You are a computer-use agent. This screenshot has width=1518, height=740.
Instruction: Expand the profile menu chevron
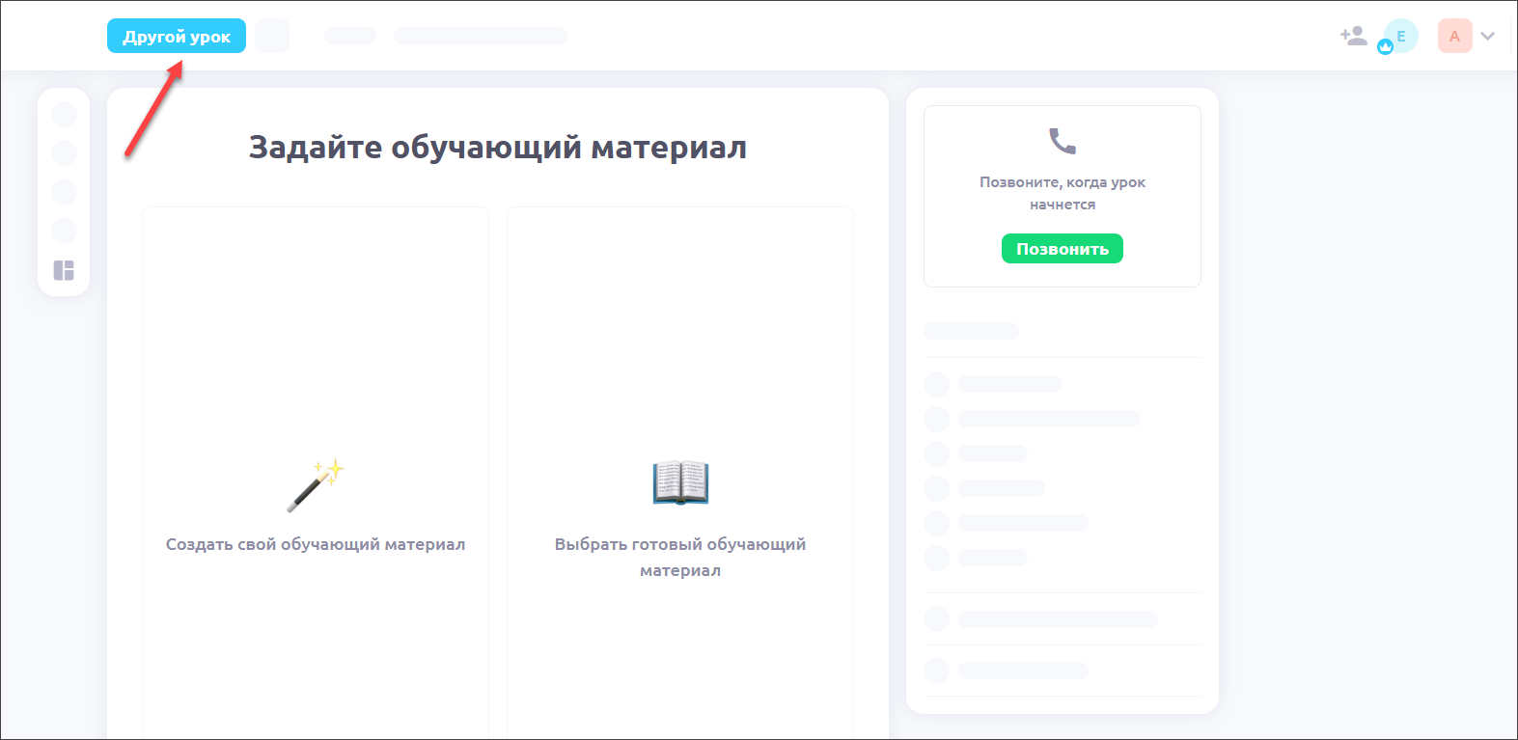1487,37
